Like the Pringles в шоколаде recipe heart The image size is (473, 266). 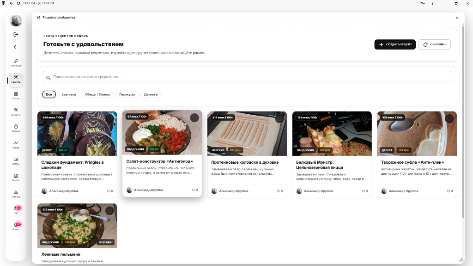[109, 119]
